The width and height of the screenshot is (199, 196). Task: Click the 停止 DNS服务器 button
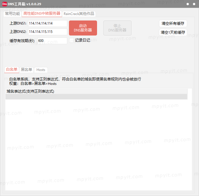(117, 28)
